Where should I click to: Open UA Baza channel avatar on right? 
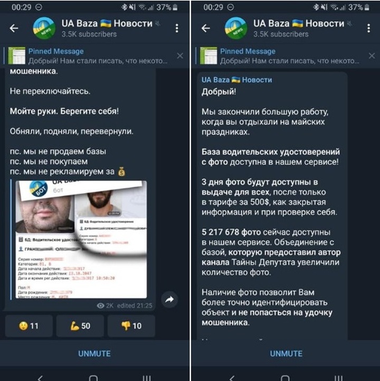click(x=236, y=28)
